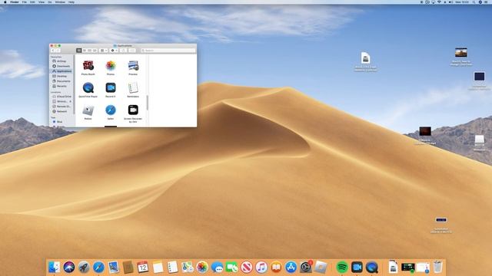Switch Finder to icon view
Screen dimensions: 492x276
tap(79, 51)
